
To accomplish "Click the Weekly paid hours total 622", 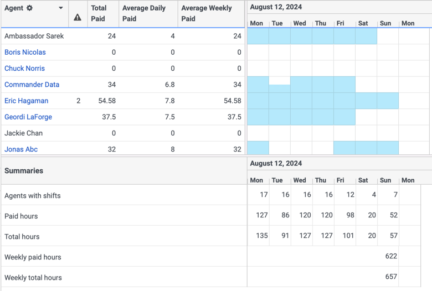I will point(391,257).
